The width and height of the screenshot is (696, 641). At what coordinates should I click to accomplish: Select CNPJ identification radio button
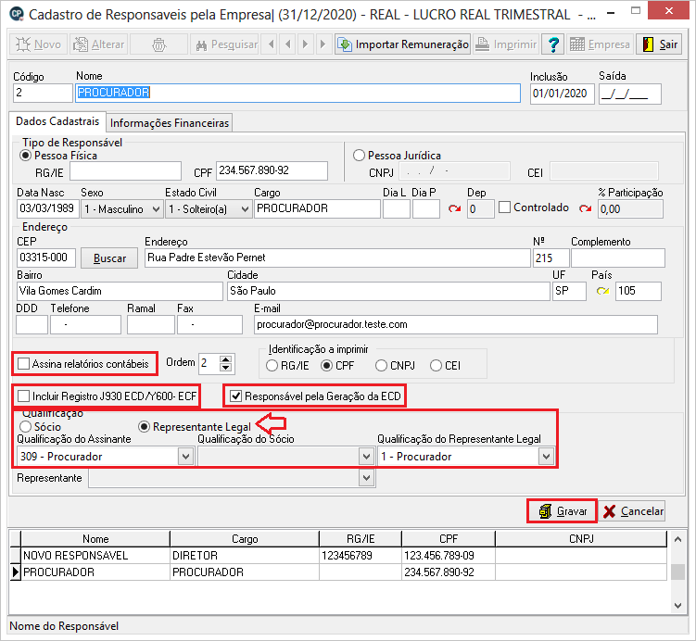tap(381, 366)
